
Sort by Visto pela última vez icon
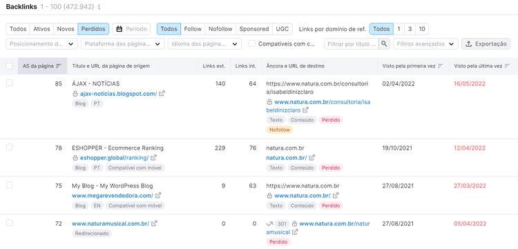point(507,66)
